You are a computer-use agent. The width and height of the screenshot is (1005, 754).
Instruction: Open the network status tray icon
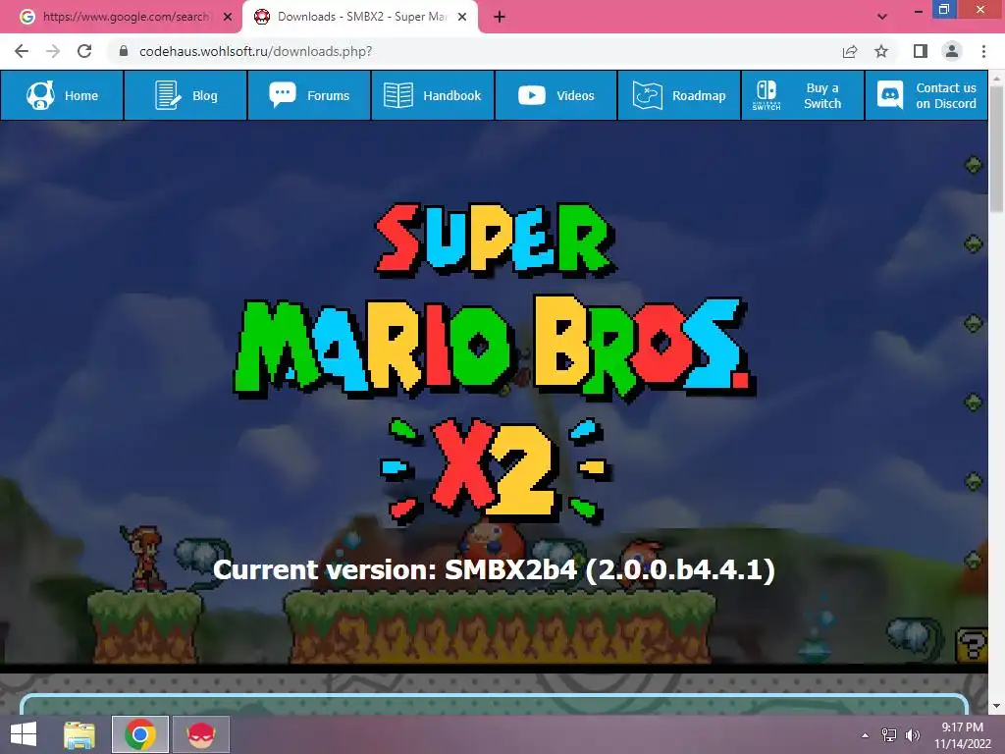[889, 734]
